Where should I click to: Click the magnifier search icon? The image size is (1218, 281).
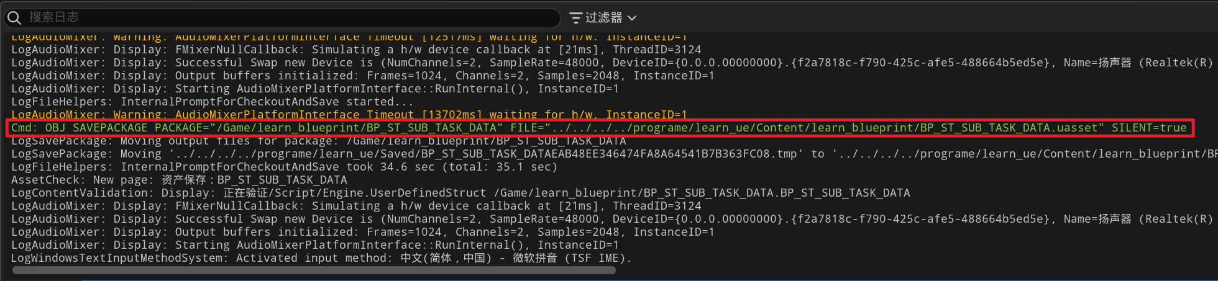(14, 17)
